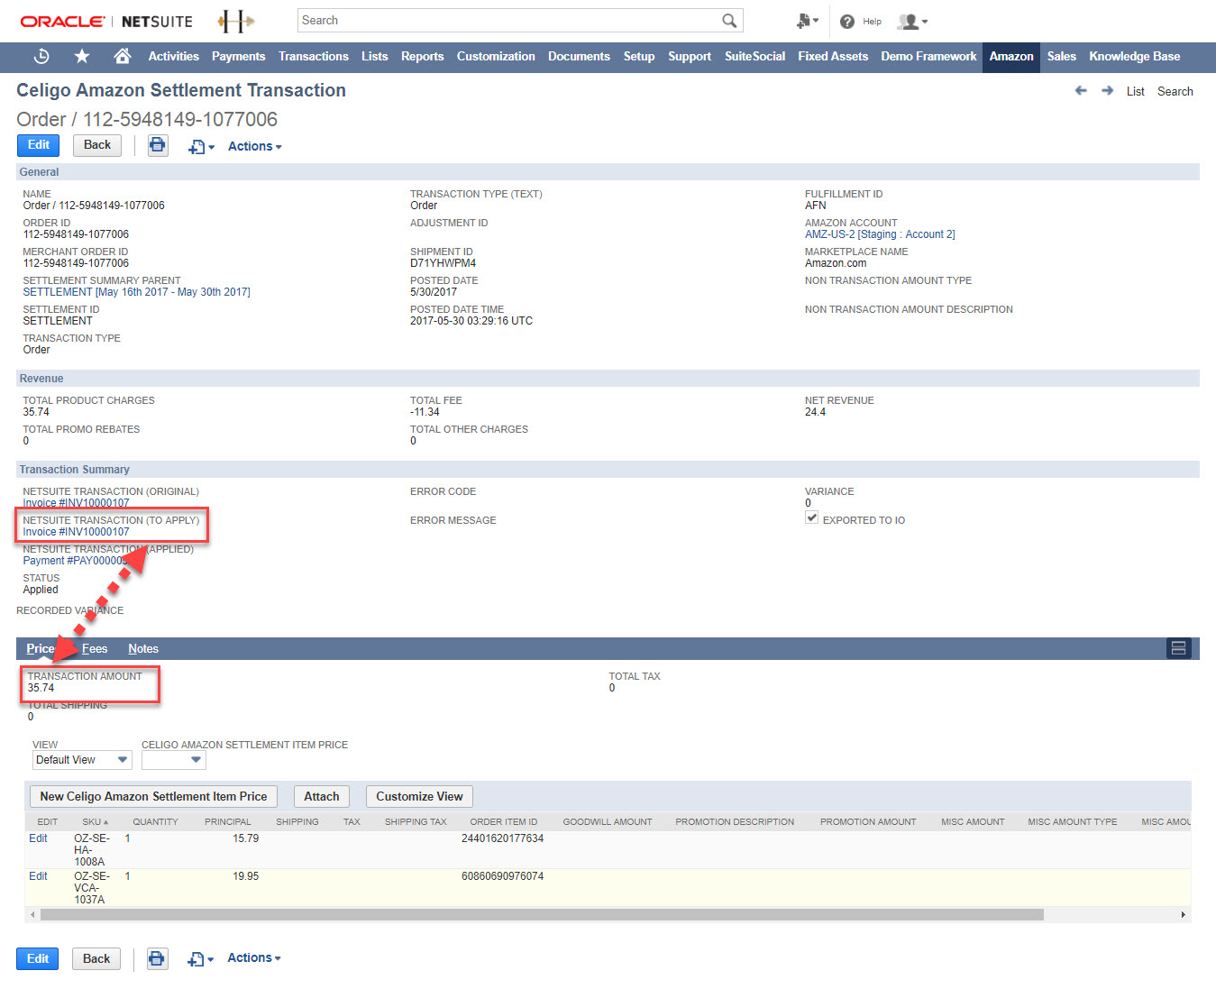Edit the OZ-SE-VCA-1037A item row

(x=38, y=876)
